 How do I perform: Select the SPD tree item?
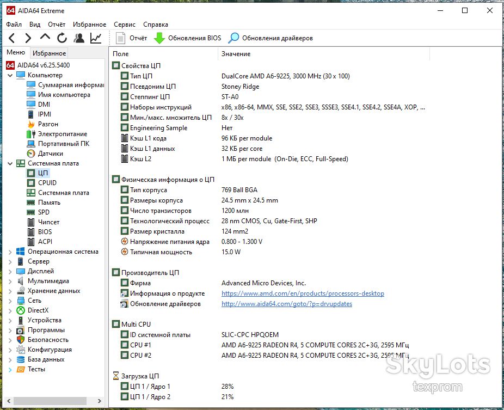click(x=38, y=212)
